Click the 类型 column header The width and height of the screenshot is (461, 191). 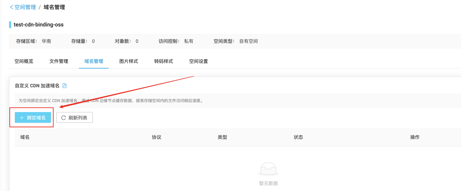pos(223,138)
